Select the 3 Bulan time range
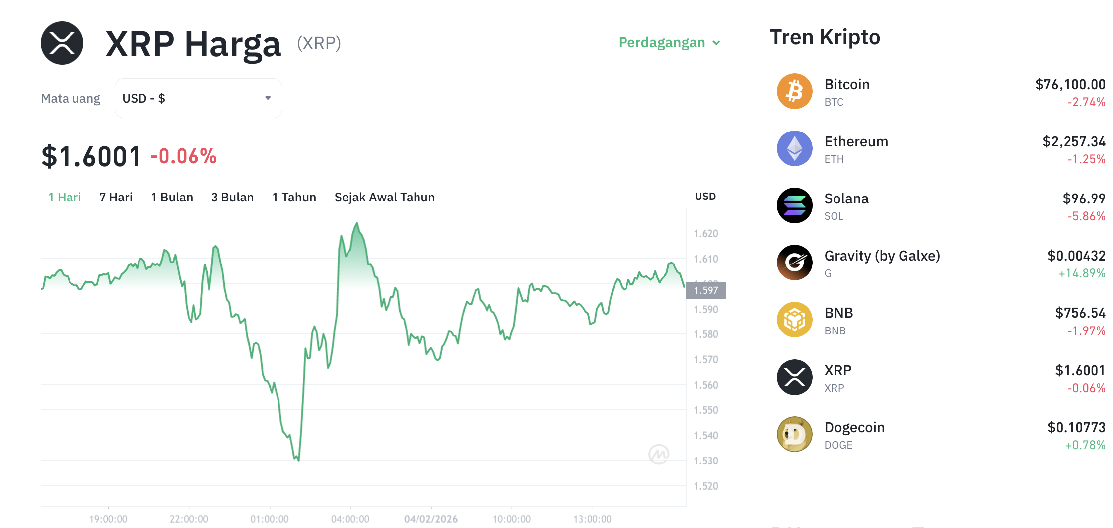1113x528 pixels. pyautogui.click(x=232, y=197)
